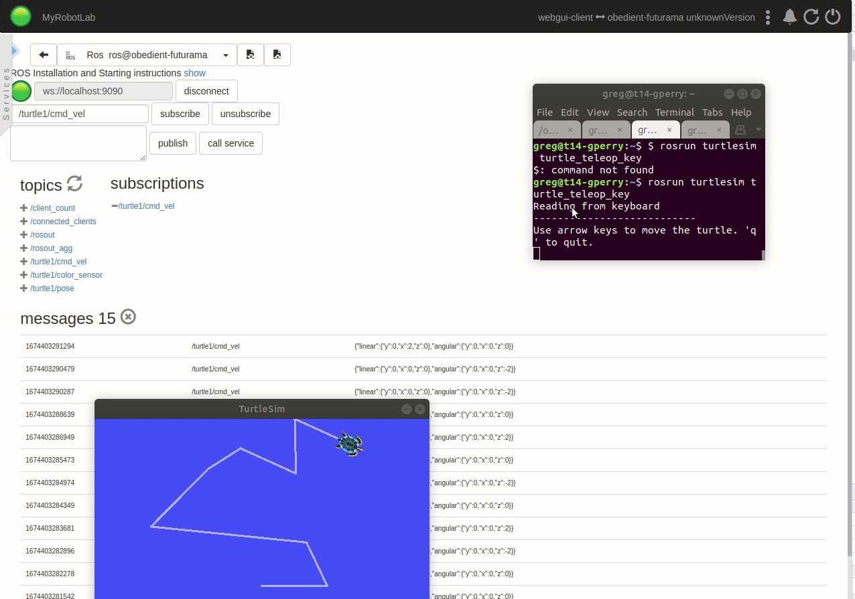
Task: Click the green MyRobotLab logo in header
Action: click(x=21, y=17)
